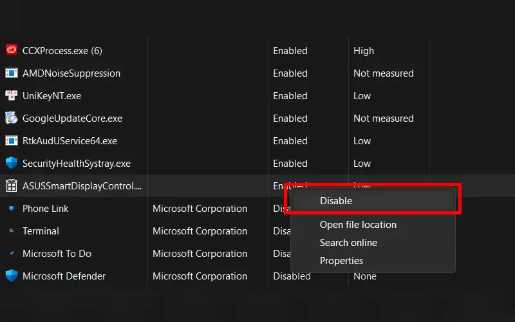This screenshot has height=322, width=515.
Task: Select the AMDNoiseSuppression entry name
Action: tap(71, 73)
